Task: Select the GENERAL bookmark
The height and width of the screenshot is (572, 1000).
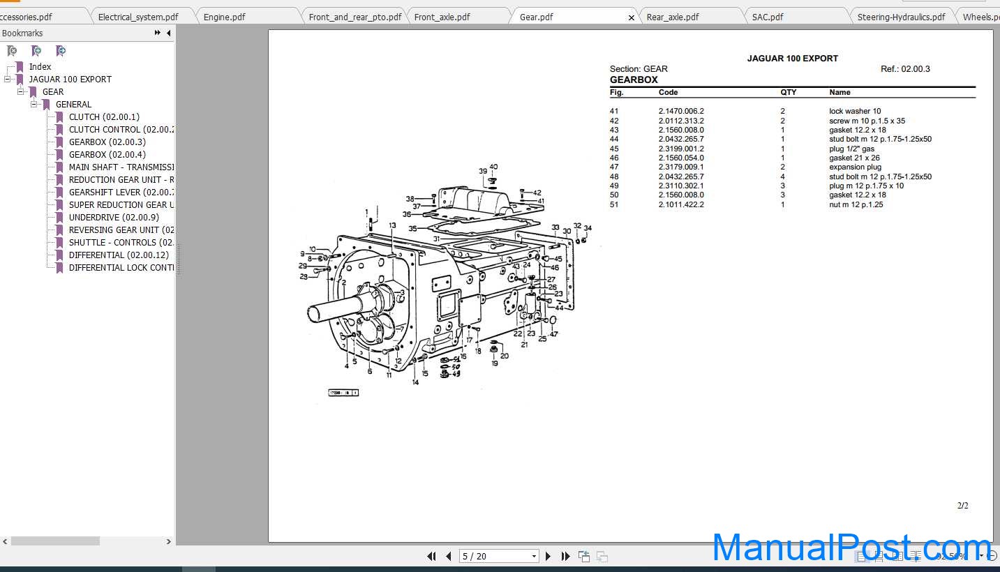Action: click(73, 105)
